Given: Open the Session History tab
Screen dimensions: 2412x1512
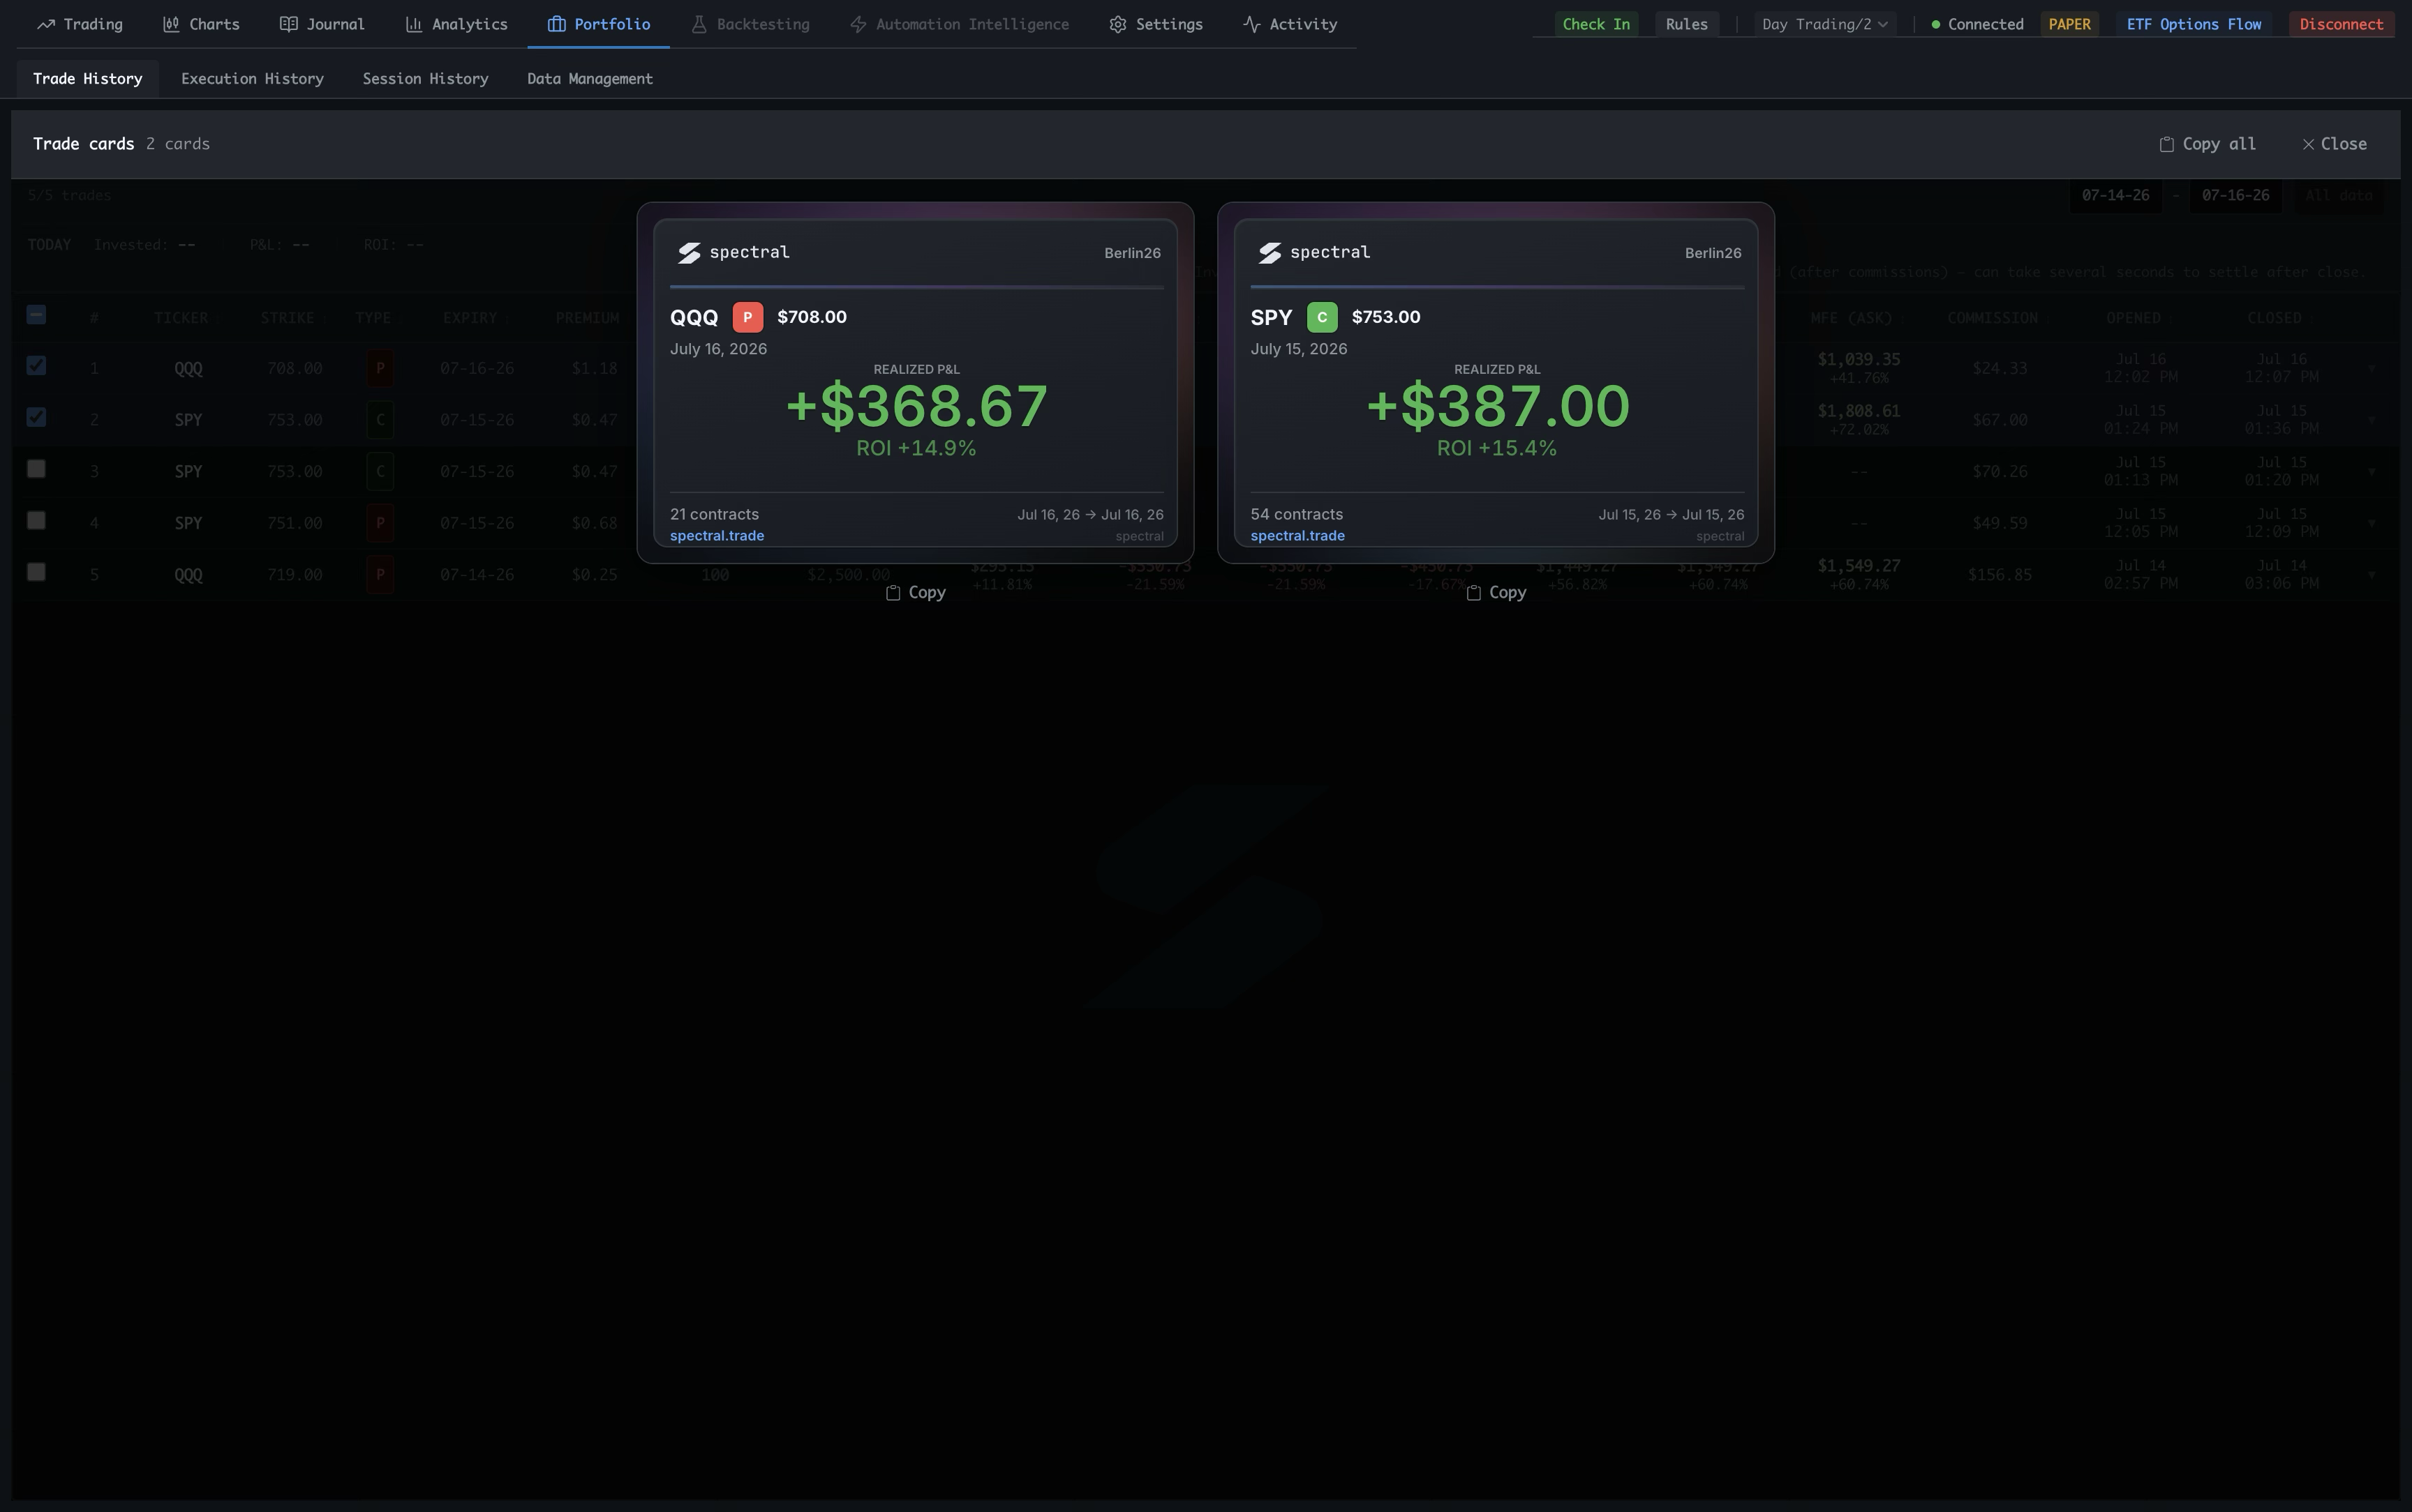Looking at the screenshot, I should click(425, 79).
